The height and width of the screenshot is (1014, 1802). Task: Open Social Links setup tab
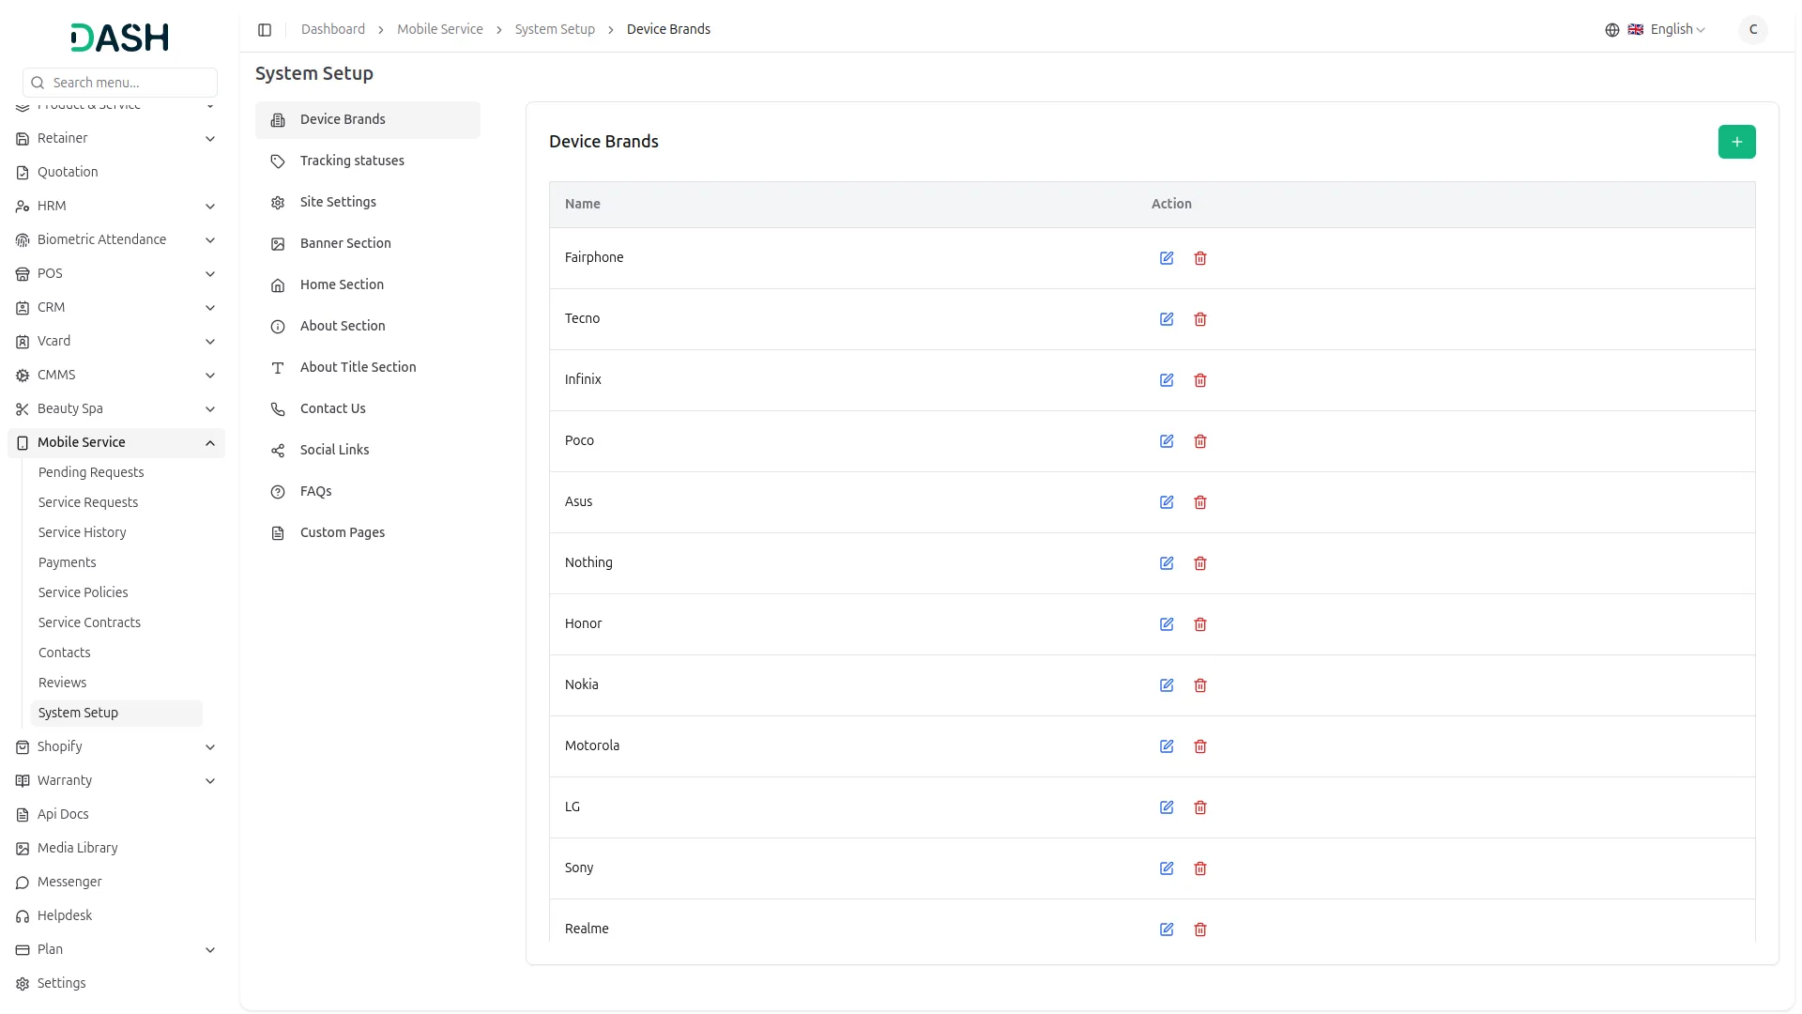tap(368, 450)
